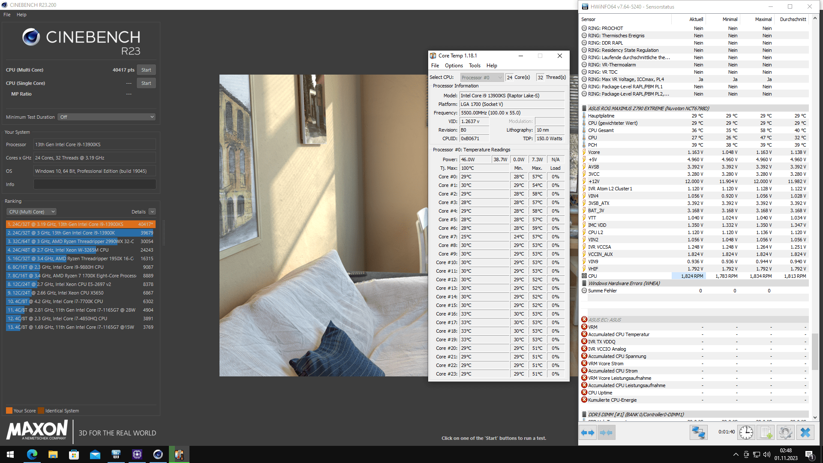823x463 pixels.
Task: Open HWiNFO sensor settings gear icon
Action: [x=785, y=433]
